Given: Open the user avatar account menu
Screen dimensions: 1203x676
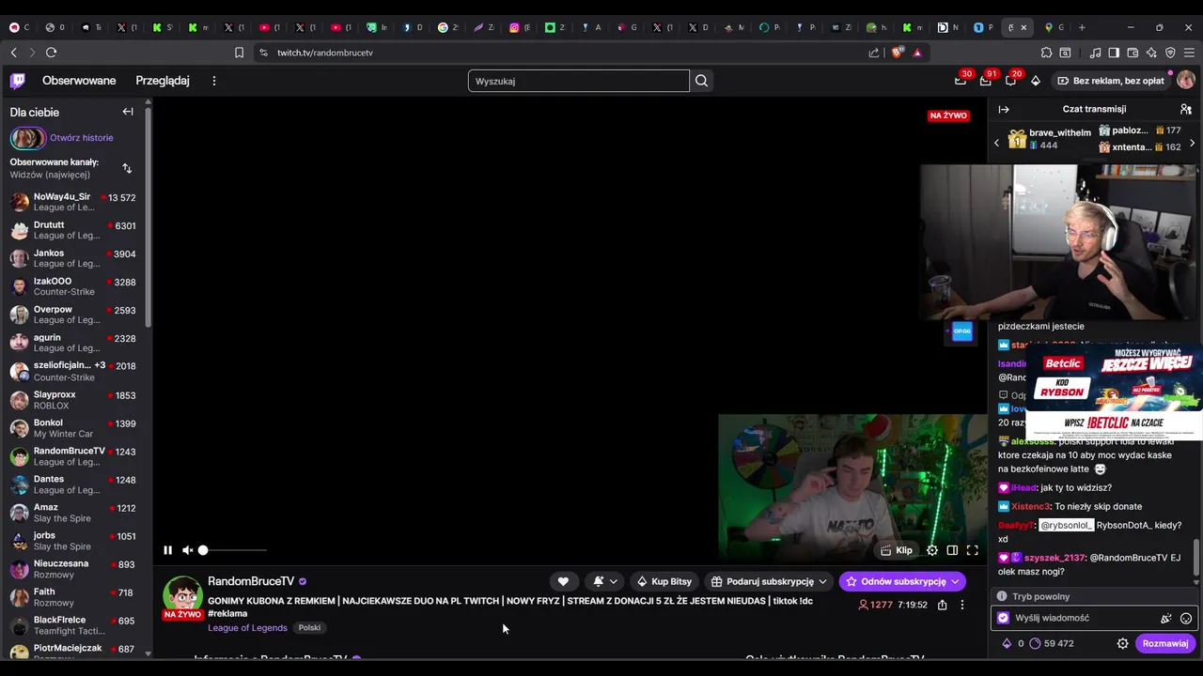Looking at the screenshot, I should 1186,81.
